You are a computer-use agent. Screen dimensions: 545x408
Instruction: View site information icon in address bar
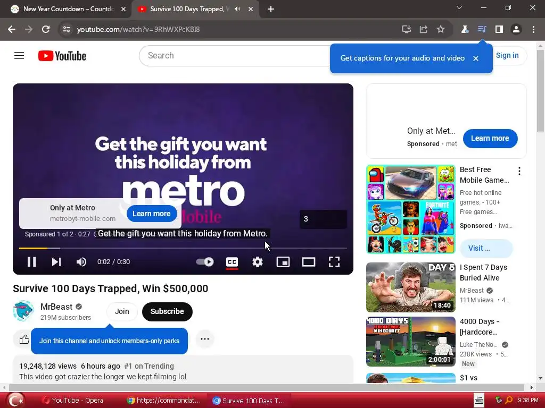(67, 29)
